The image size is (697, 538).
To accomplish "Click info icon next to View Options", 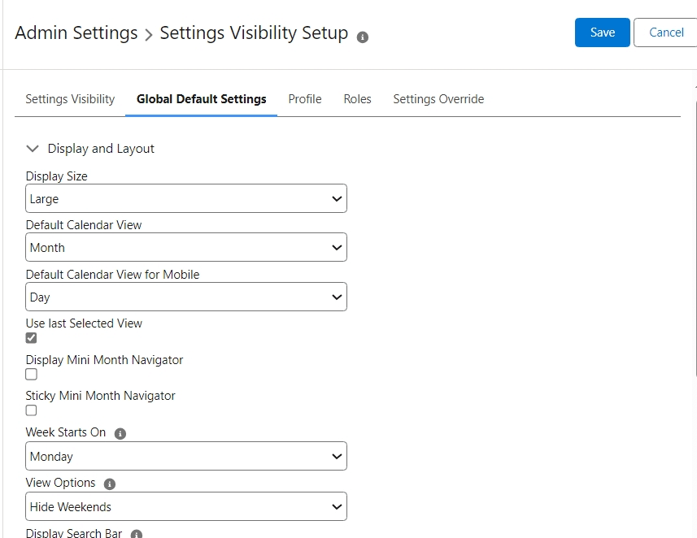I will [x=110, y=484].
